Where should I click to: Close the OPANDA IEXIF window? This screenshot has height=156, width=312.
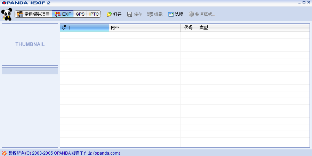point(309,2)
